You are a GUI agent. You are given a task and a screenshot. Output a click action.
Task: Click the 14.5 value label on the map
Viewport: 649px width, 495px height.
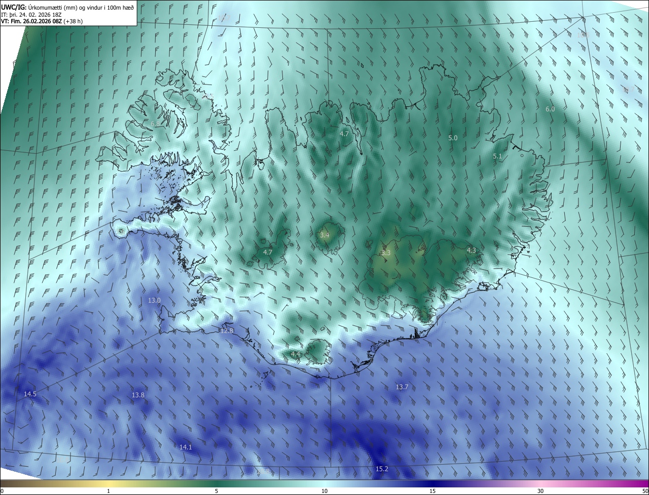click(30, 394)
